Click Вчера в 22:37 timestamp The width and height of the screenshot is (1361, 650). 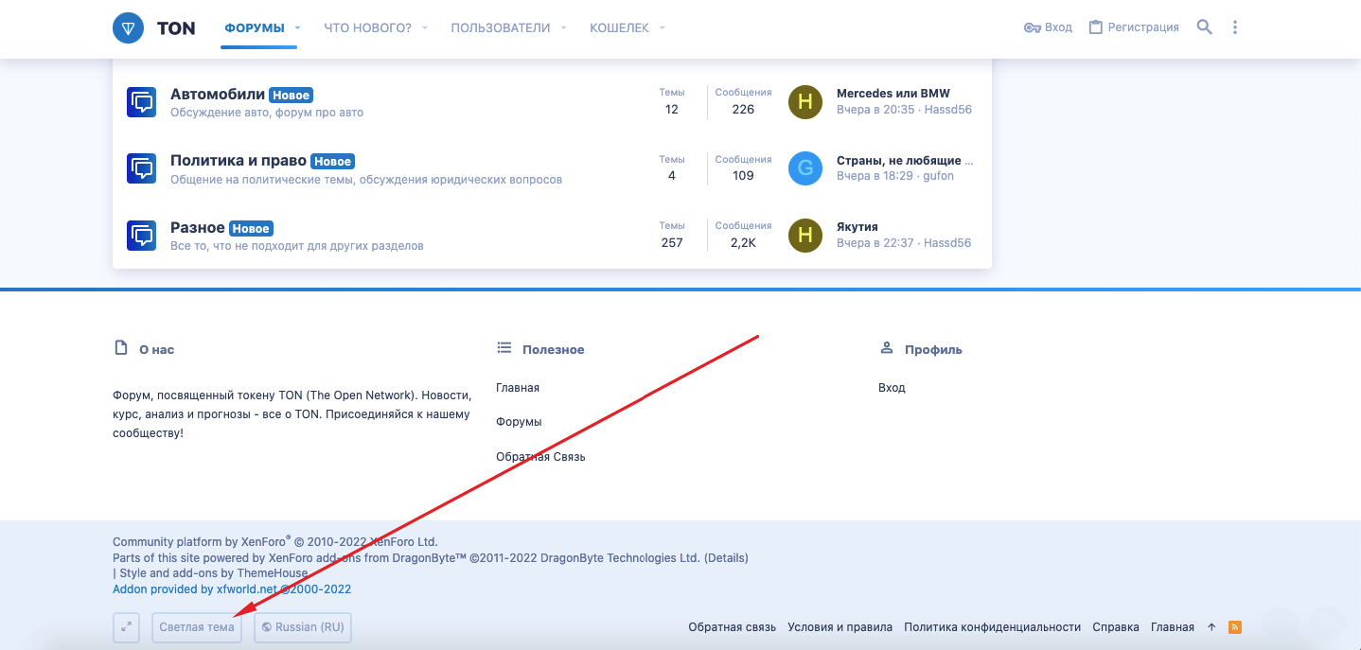point(875,243)
